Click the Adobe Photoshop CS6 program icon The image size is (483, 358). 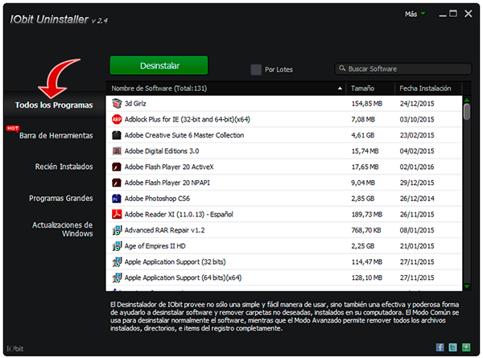pyautogui.click(x=116, y=198)
